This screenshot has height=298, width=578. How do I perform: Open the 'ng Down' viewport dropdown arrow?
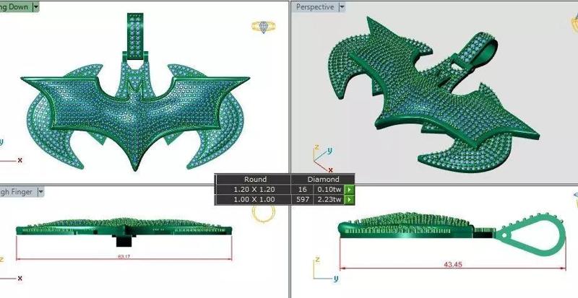coord(35,6)
